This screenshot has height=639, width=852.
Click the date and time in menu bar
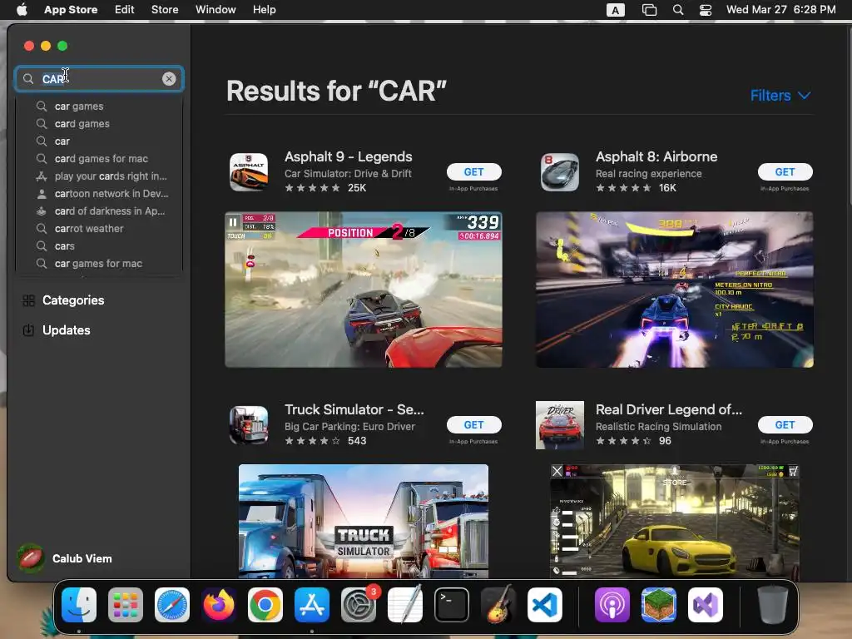pyautogui.click(x=780, y=10)
